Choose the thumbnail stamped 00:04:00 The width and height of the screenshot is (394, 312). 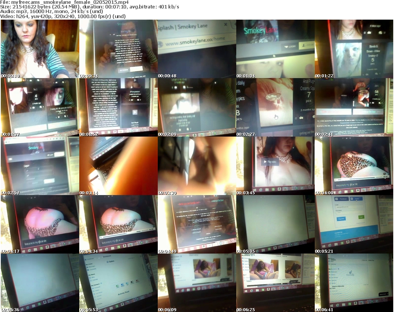point(354,166)
